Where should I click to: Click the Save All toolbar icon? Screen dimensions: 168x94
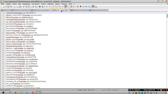(x=11, y=7)
